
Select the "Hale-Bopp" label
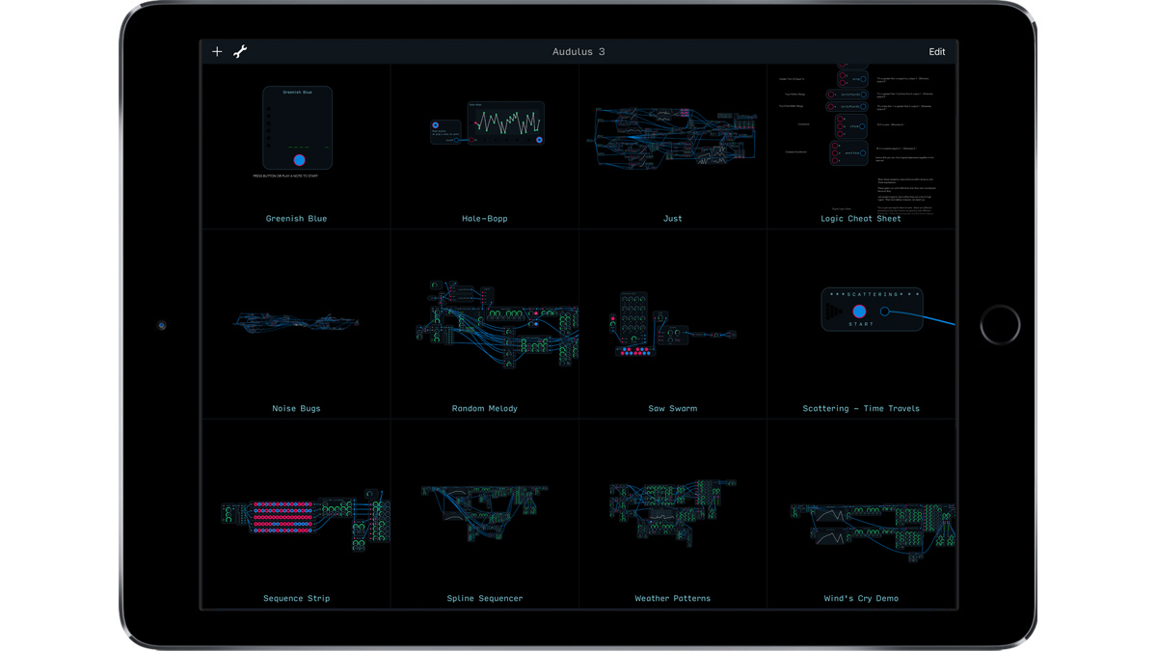[x=484, y=219]
